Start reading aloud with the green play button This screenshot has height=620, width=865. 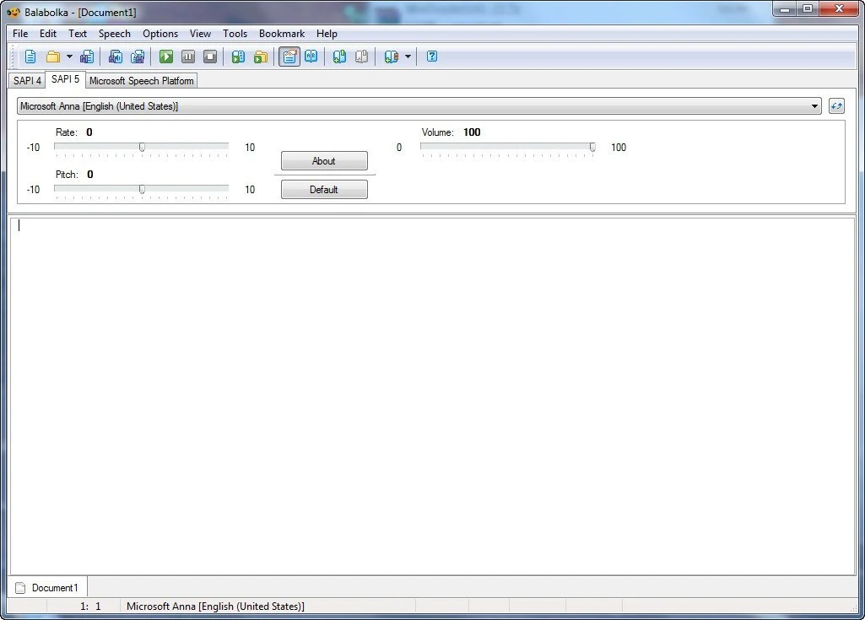point(166,57)
